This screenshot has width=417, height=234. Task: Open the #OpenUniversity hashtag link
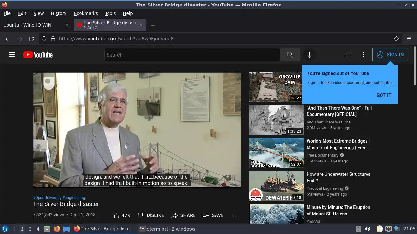[47, 197]
